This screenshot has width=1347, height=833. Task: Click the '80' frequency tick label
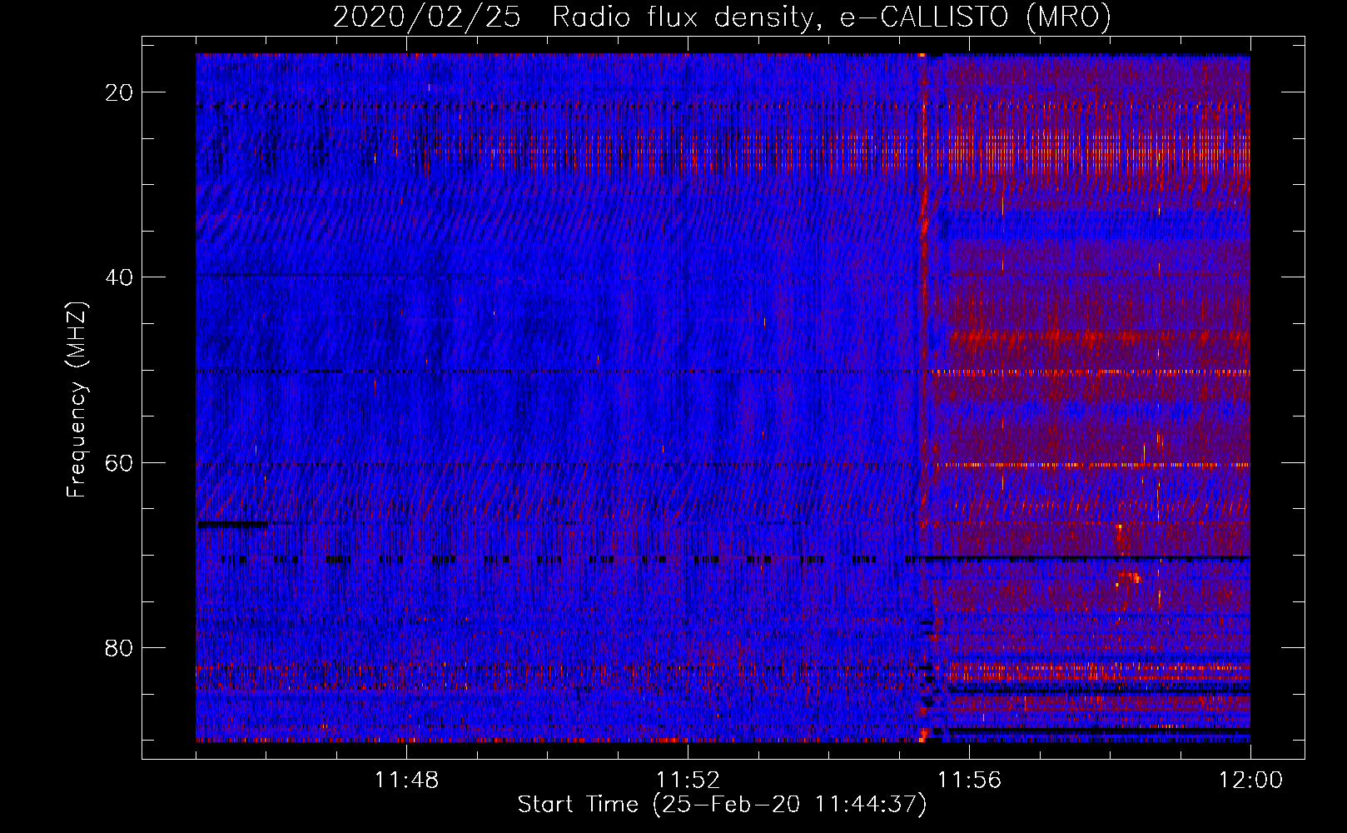point(119,648)
